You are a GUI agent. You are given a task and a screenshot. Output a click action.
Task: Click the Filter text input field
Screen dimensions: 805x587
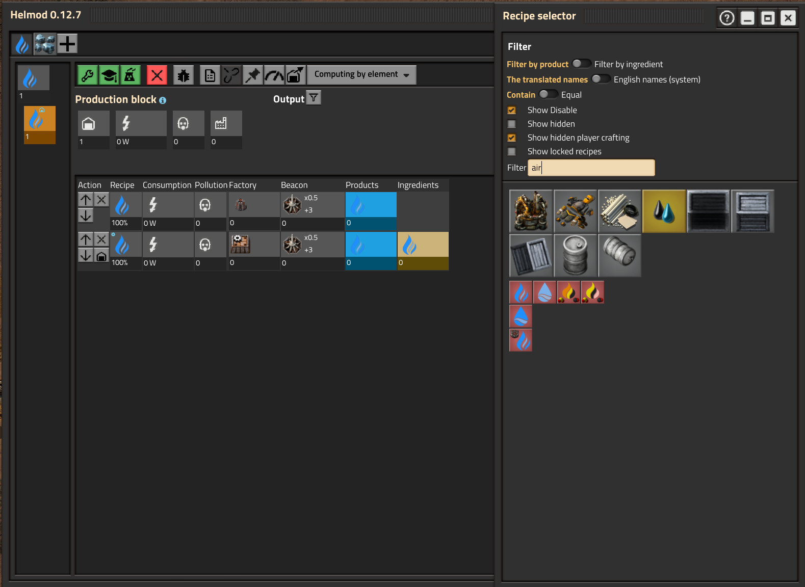pyautogui.click(x=591, y=168)
